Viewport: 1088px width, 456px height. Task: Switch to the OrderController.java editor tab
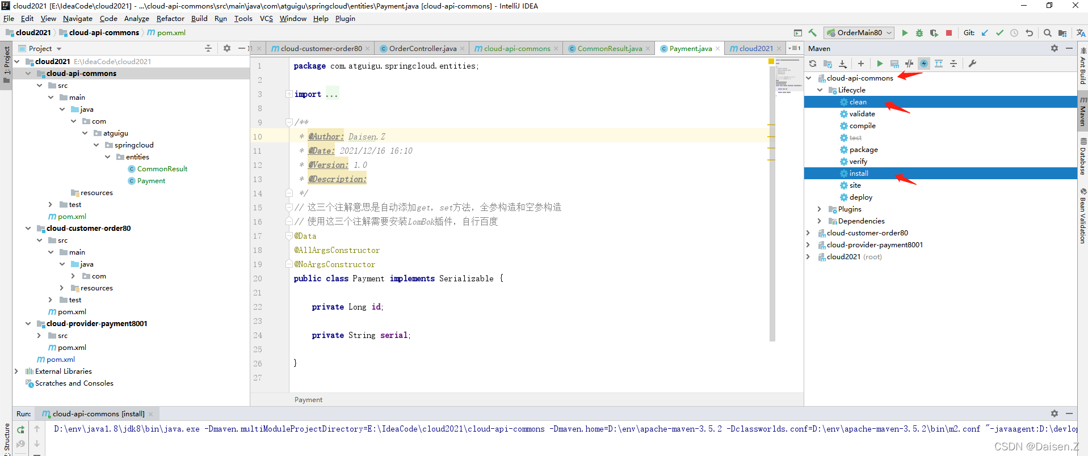click(422, 49)
